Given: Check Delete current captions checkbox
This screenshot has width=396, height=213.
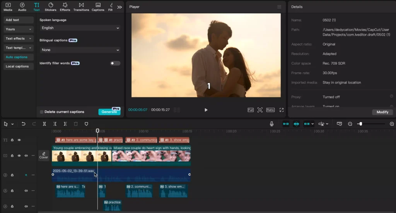Looking at the screenshot, I should [42, 112].
